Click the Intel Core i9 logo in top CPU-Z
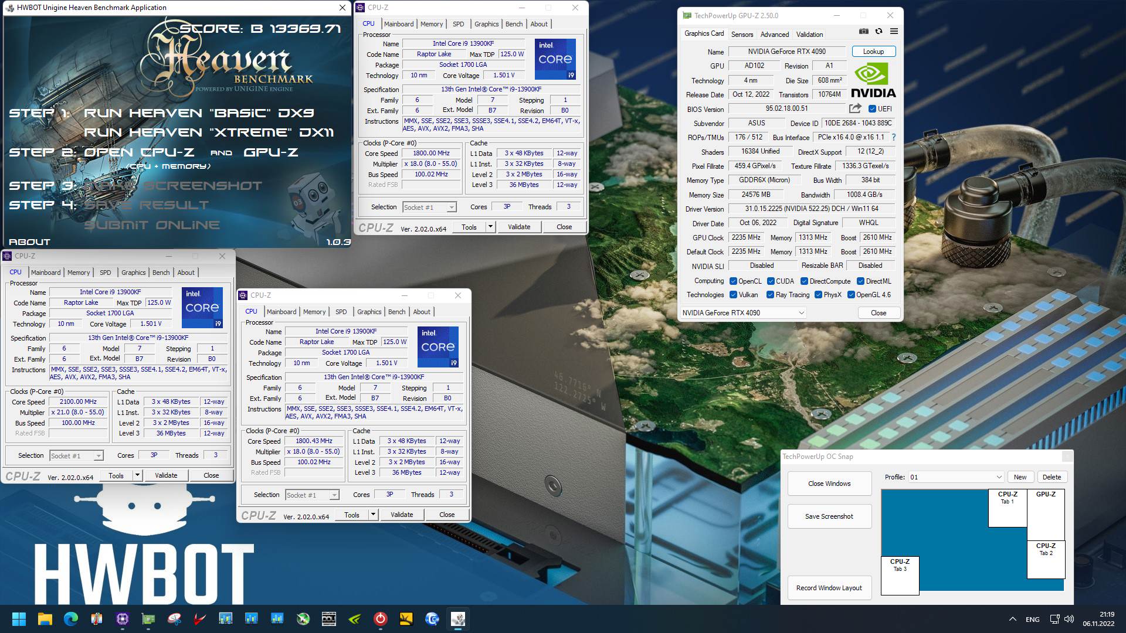1126x633 pixels. coord(555,59)
